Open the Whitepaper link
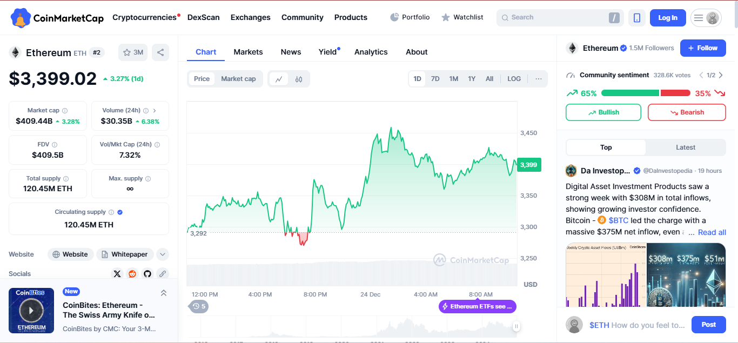This screenshot has width=738, height=343. [x=125, y=254]
